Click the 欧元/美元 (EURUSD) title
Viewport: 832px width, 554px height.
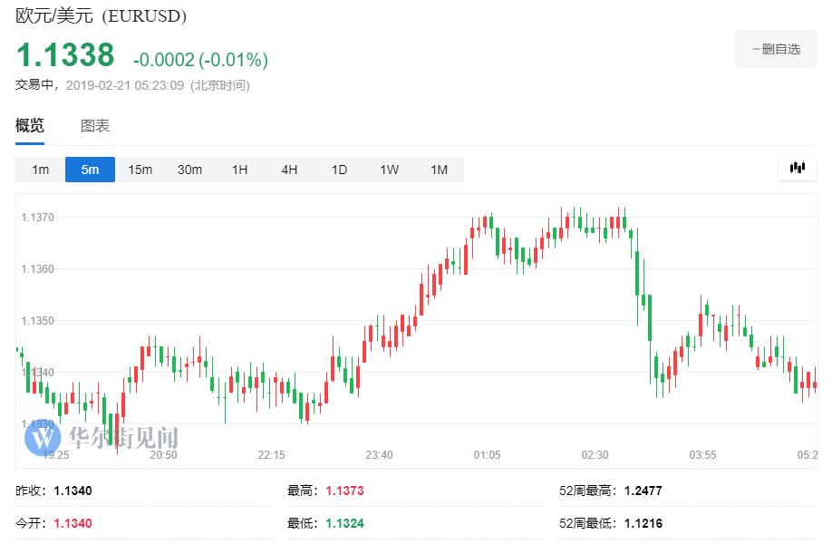pyautogui.click(x=102, y=17)
